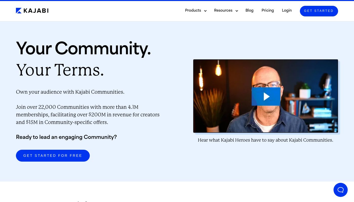Click the hanging light bulbs in video thumbnail
Viewport: 354px width, 202px height.
click(217, 68)
